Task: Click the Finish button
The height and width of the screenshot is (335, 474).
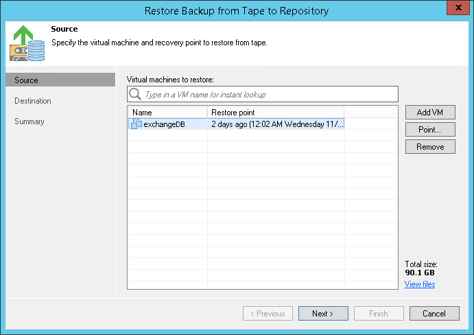Action: coord(379,314)
